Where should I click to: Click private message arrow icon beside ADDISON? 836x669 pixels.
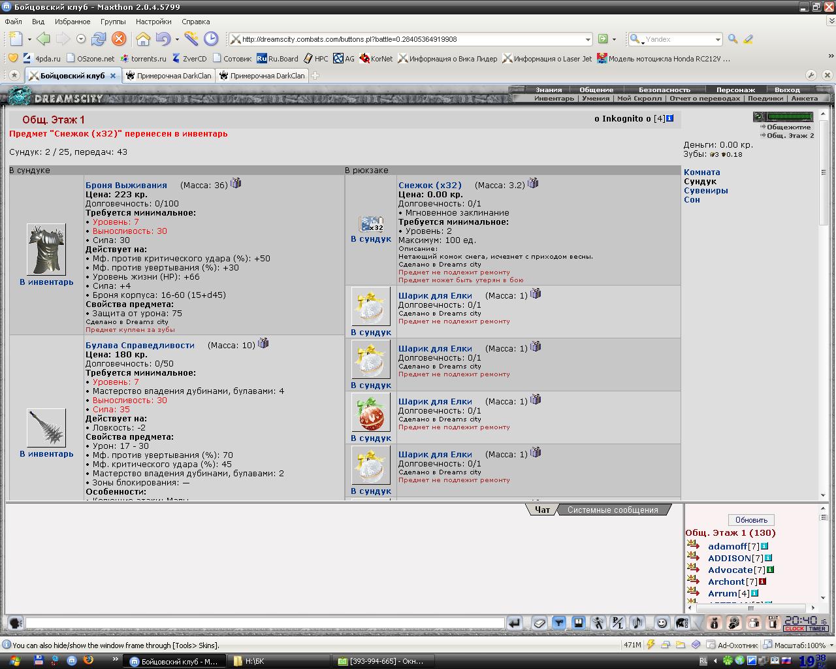click(x=694, y=557)
